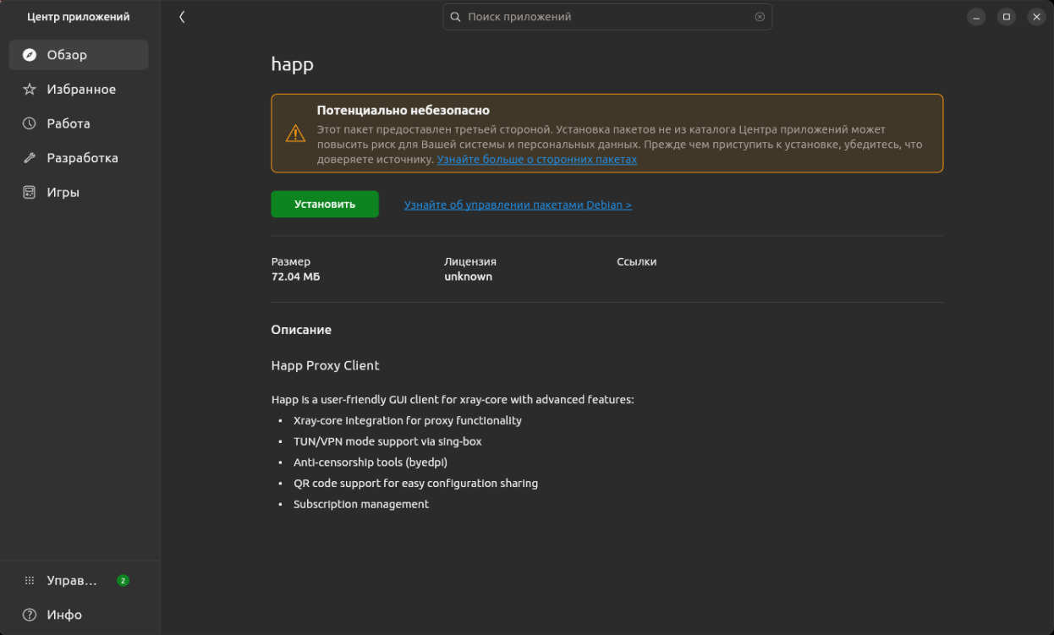Click the 'QR code support' bullet line
Image resolution: width=1054 pixels, height=635 pixels.
pyautogui.click(x=415, y=484)
